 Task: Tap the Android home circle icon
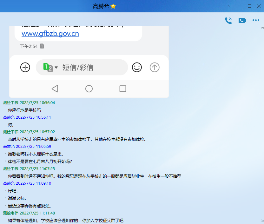[x=89, y=89]
